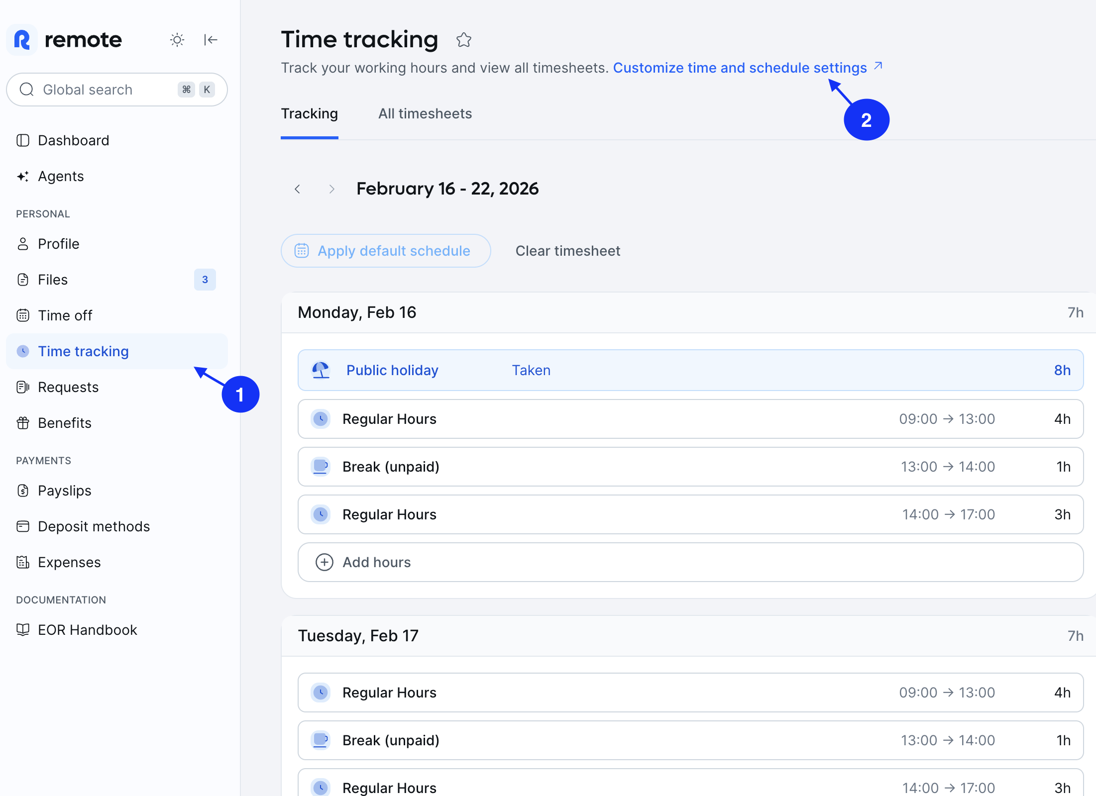Open the Public holiday Taken entry
1096x796 pixels.
690,370
